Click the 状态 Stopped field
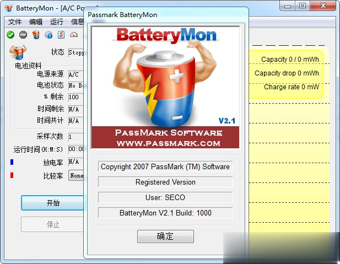The width and height of the screenshot is (340, 264). click(x=76, y=53)
